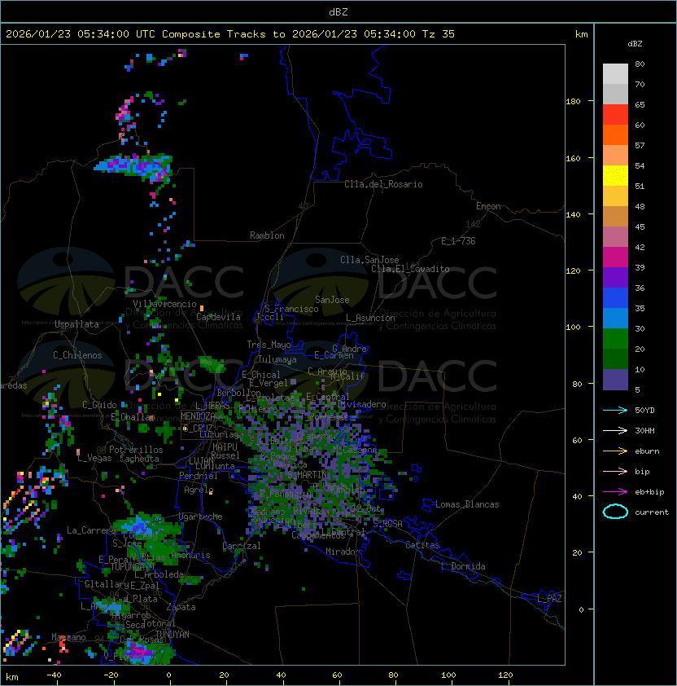
Task: Click the Tres_Mayo map label
Action: pos(269,345)
